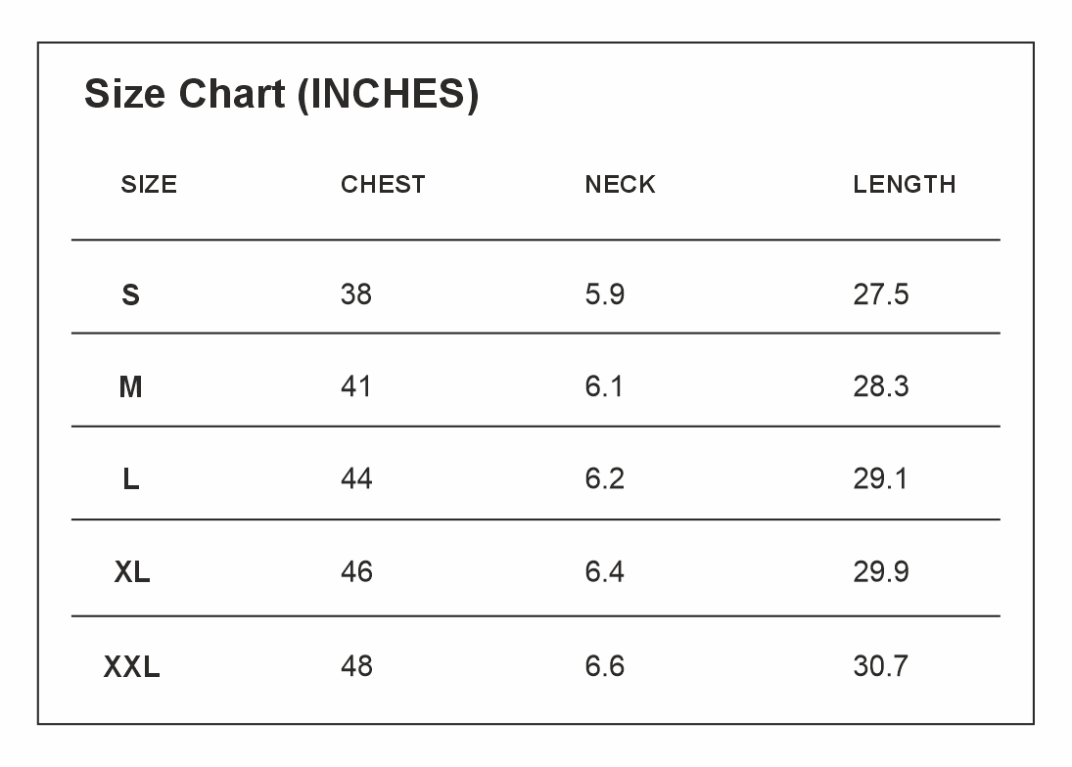Click the Size Chart (INCHES) title
1072x767 pixels.
point(281,94)
